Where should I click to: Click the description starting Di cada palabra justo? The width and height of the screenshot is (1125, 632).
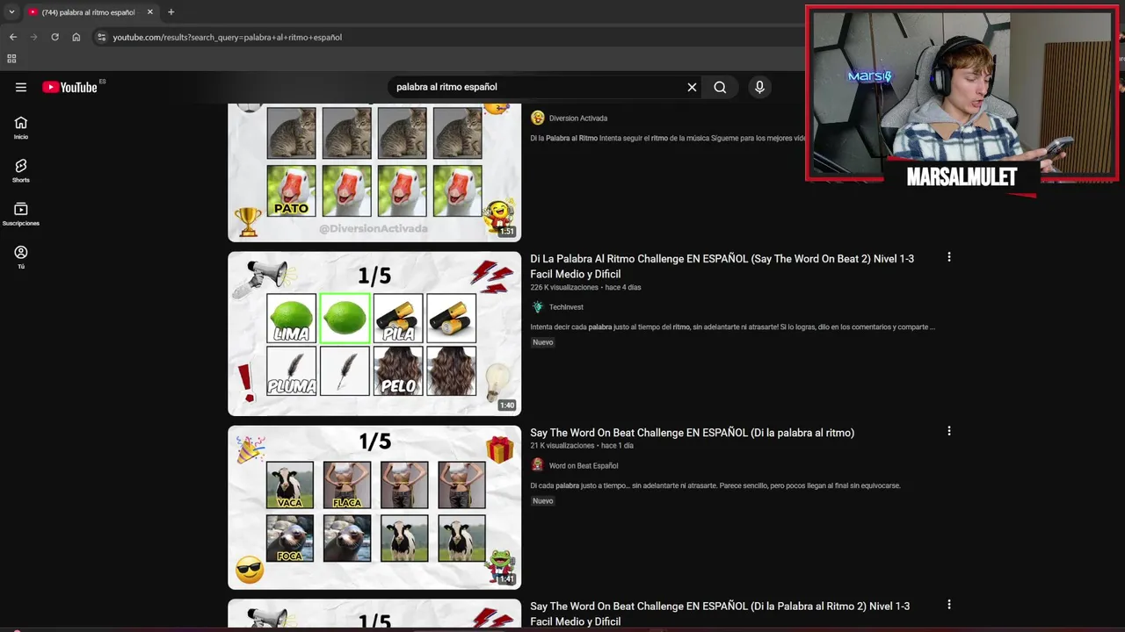coord(715,485)
